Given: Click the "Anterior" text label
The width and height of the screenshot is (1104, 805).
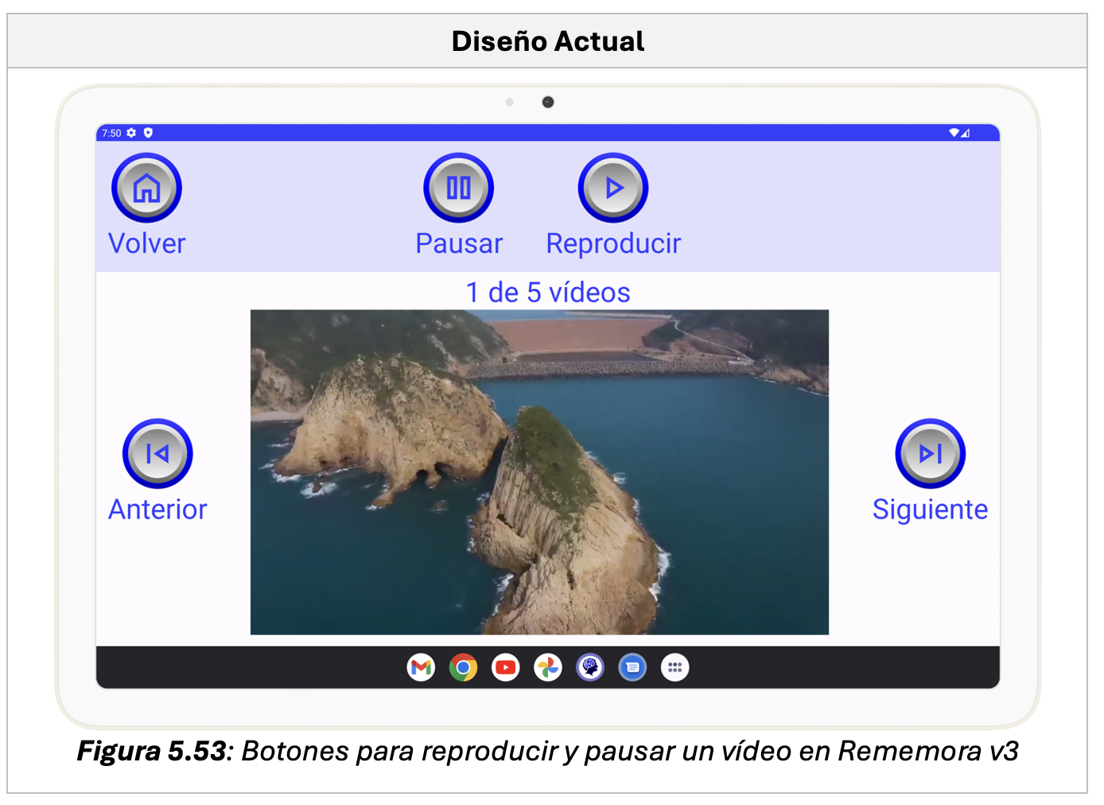Looking at the screenshot, I should click(x=157, y=509).
